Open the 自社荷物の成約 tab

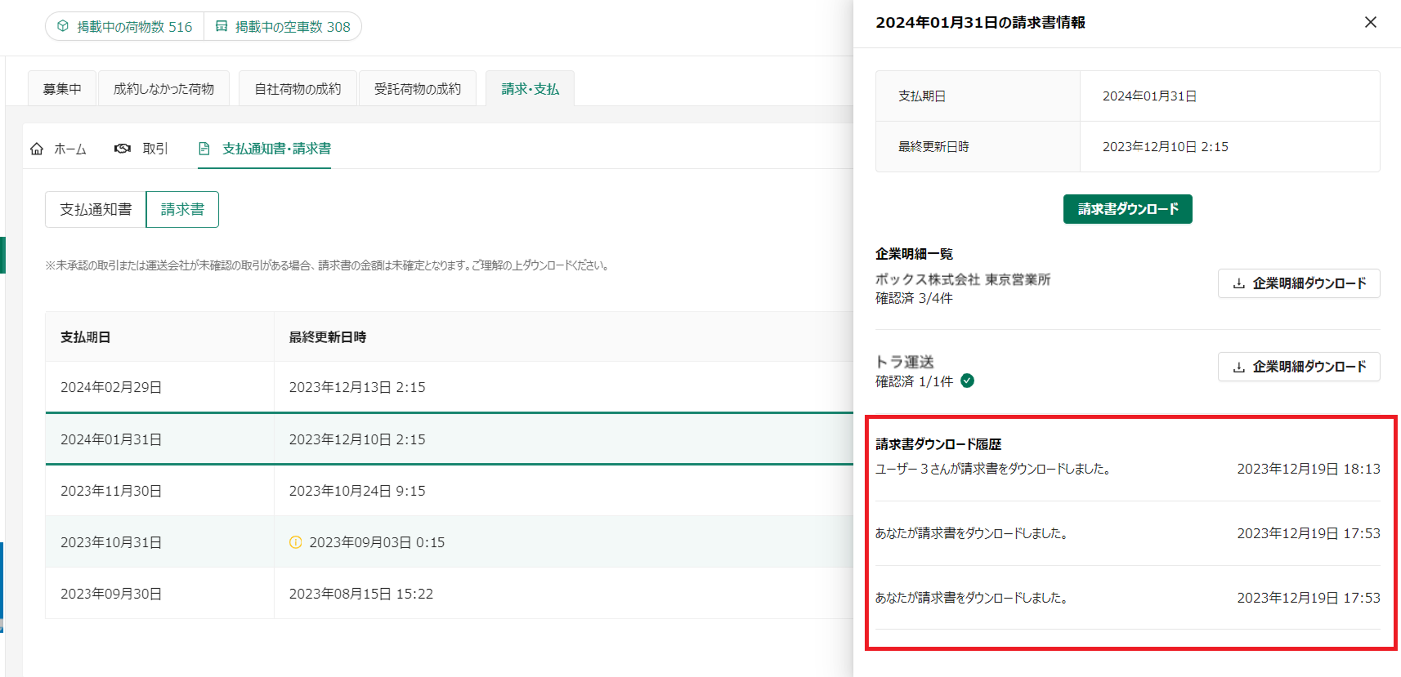pyautogui.click(x=297, y=89)
